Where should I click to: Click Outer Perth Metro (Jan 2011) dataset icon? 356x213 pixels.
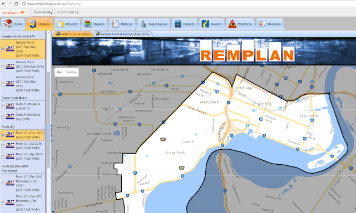[x=10, y=106]
